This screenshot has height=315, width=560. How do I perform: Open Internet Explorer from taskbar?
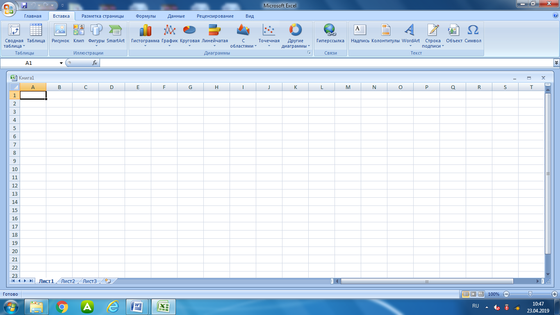coord(113,307)
